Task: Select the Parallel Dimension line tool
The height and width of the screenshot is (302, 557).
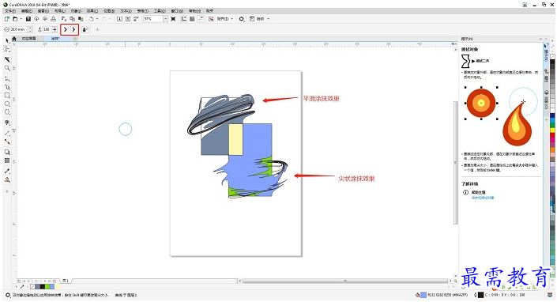Action: (x=7, y=133)
